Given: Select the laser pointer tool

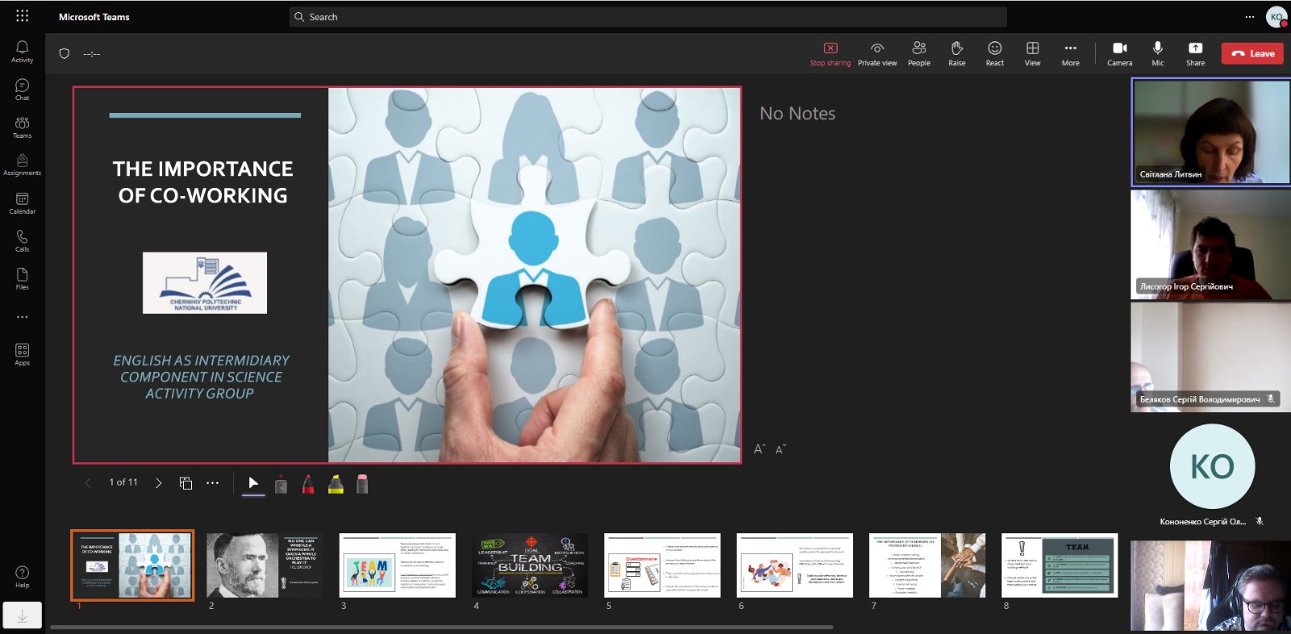Looking at the screenshot, I should tap(281, 484).
